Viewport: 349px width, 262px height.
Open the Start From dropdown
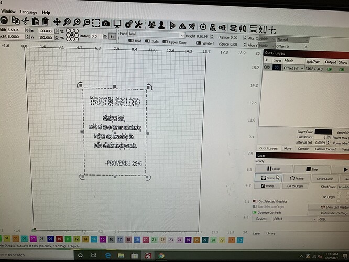[x=343, y=187]
